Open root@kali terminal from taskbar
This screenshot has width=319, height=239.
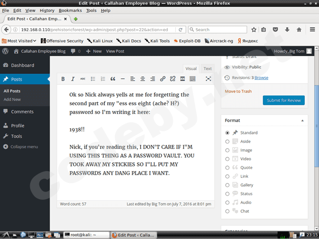click(x=86, y=235)
